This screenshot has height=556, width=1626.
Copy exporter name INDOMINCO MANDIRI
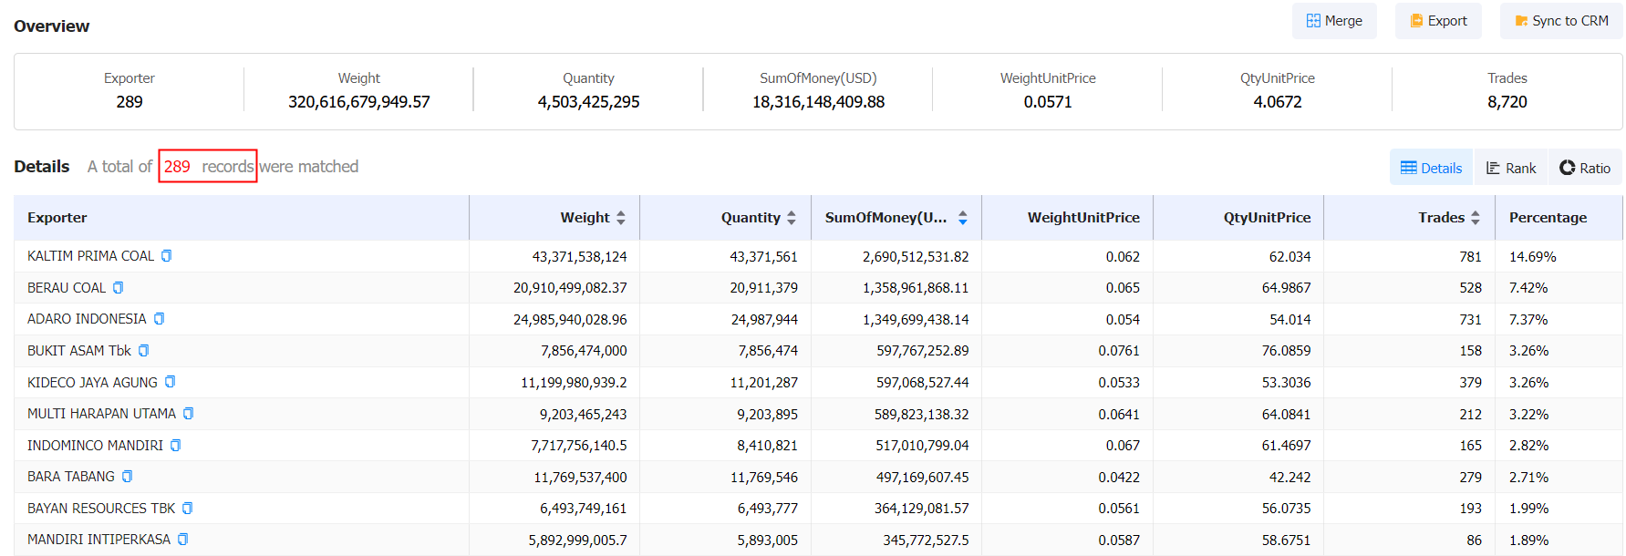[x=175, y=446]
